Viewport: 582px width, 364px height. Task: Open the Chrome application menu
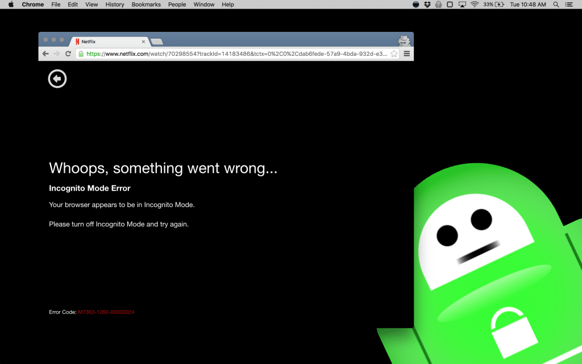click(x=32, y=5)
